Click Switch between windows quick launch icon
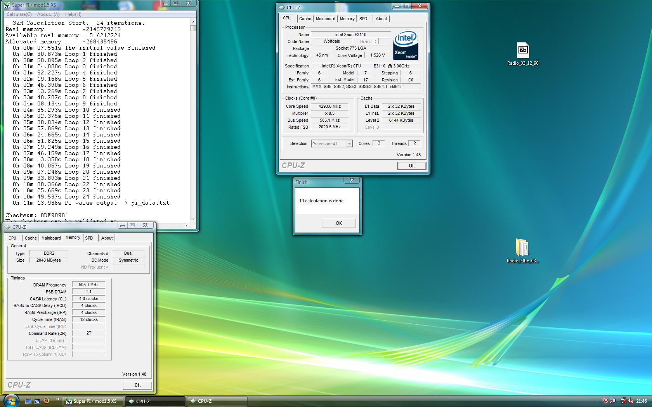 [x=37, y=401]
